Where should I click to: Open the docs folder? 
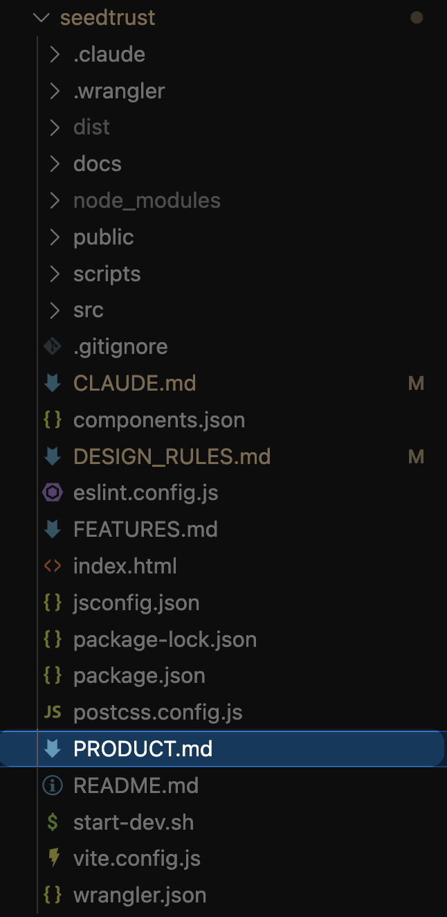(x=97, y=163)
